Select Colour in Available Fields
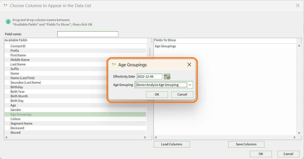Screen dimensions: 304x159 tap(75, 119)
